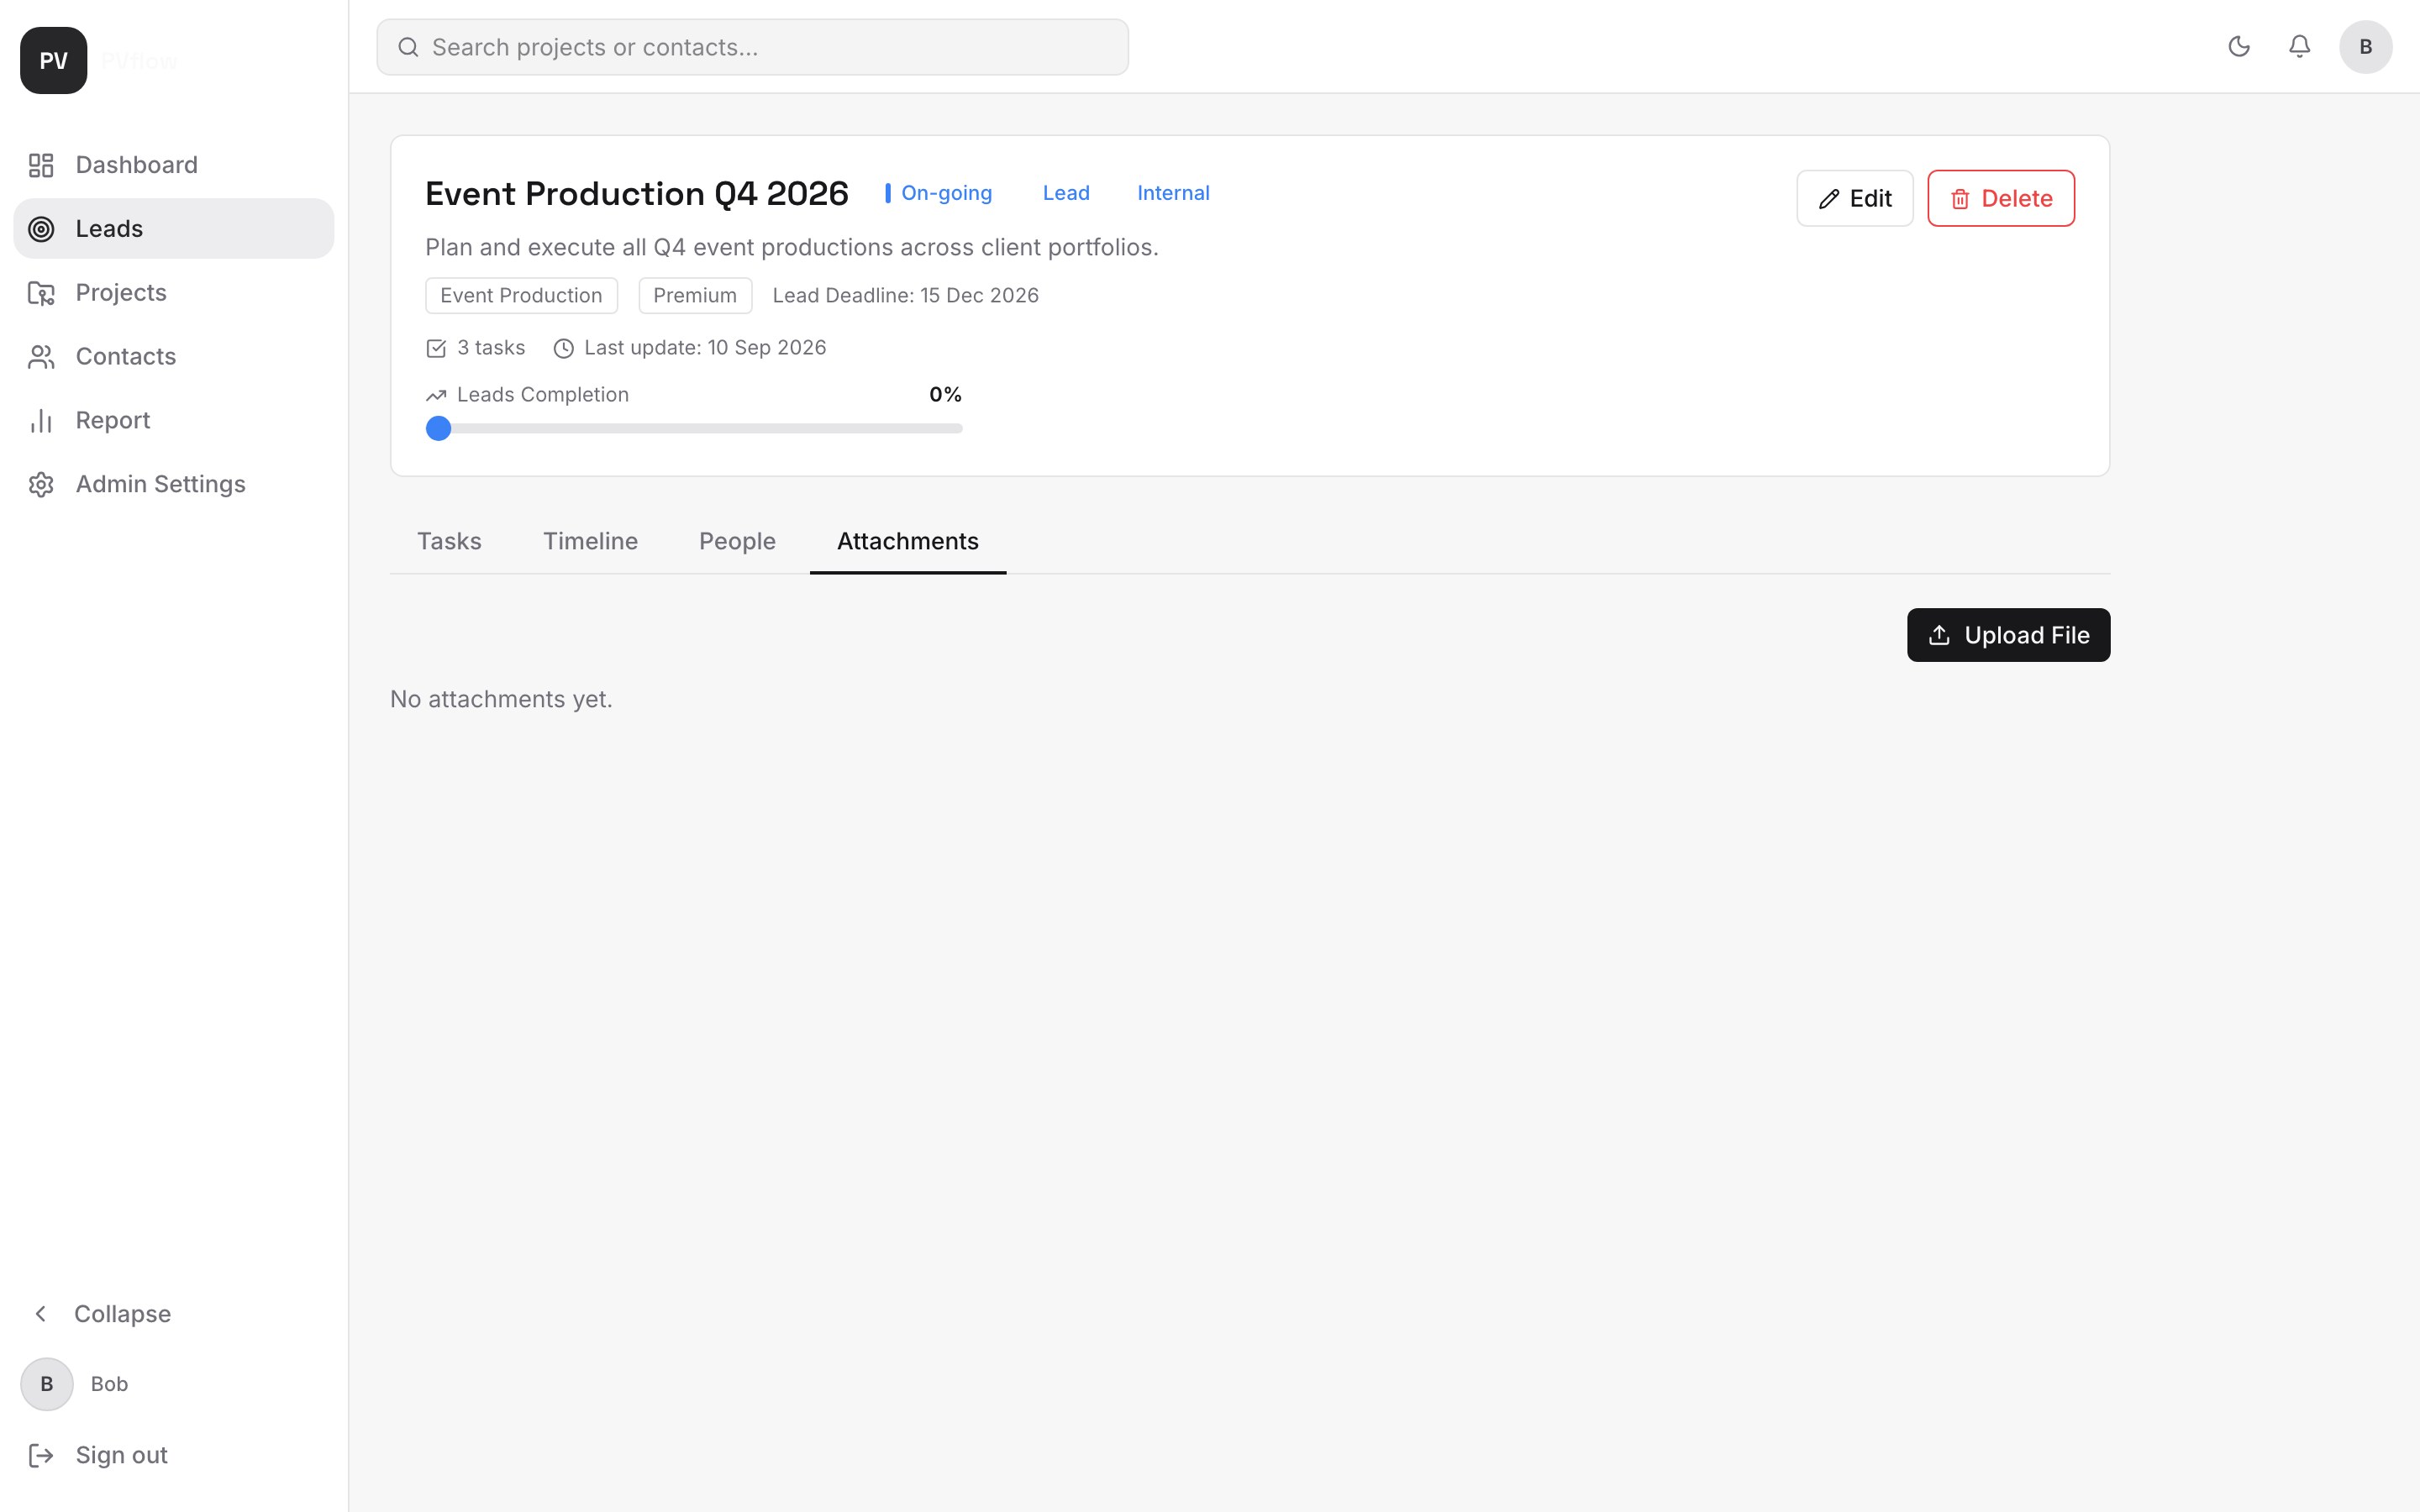This screenshot has width=2420, height=1512.
Task: Click the Lead Deadline: 15 Dec 2026 text
Action: pos(906,296)
